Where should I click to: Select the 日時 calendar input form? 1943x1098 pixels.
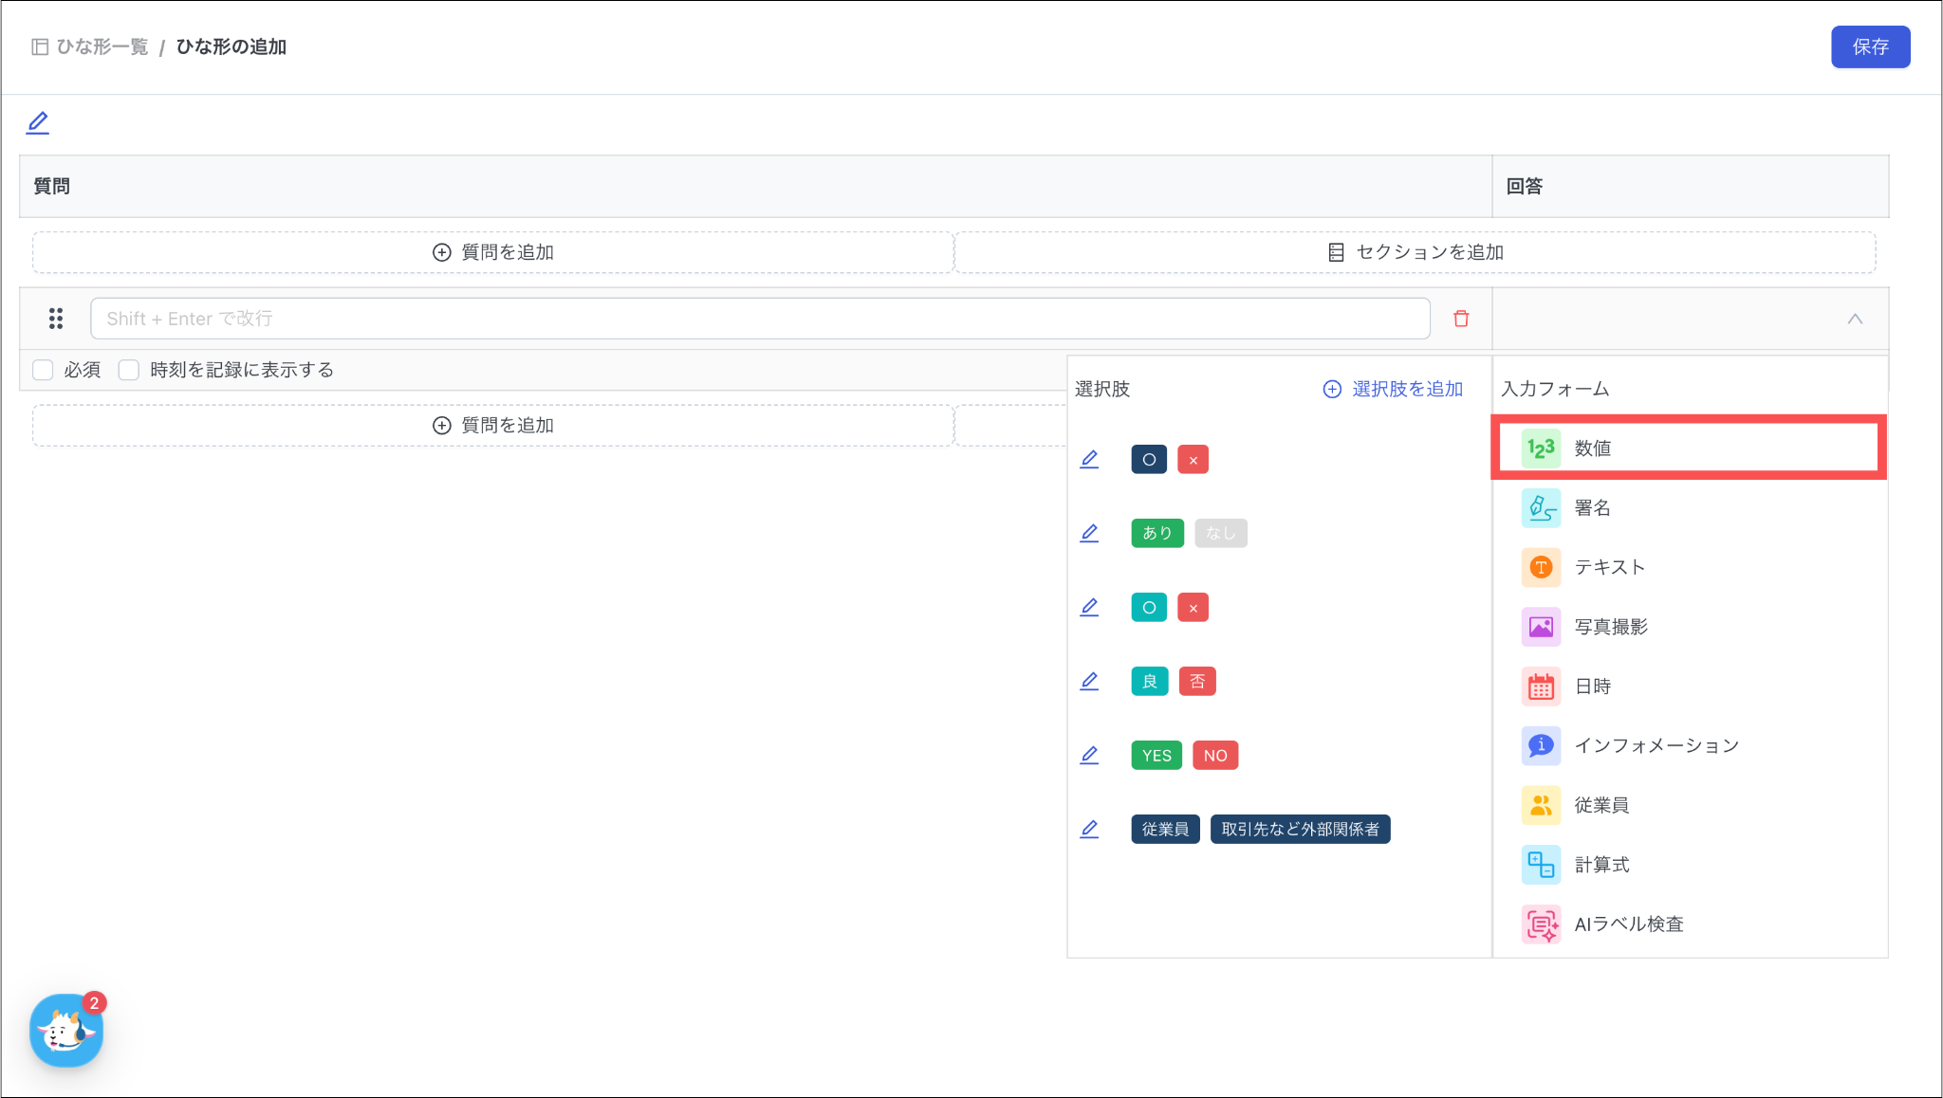point(1592,686)
